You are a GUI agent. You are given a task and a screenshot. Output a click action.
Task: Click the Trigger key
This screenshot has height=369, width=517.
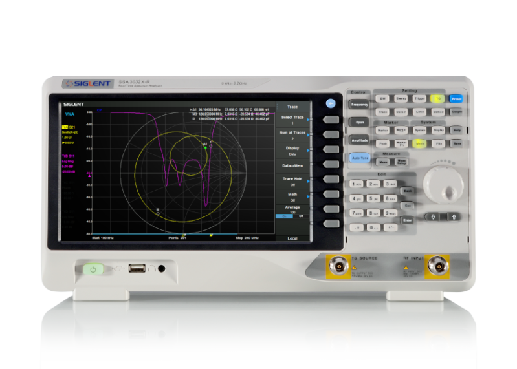pyautogui.click(x=419, y=98)
